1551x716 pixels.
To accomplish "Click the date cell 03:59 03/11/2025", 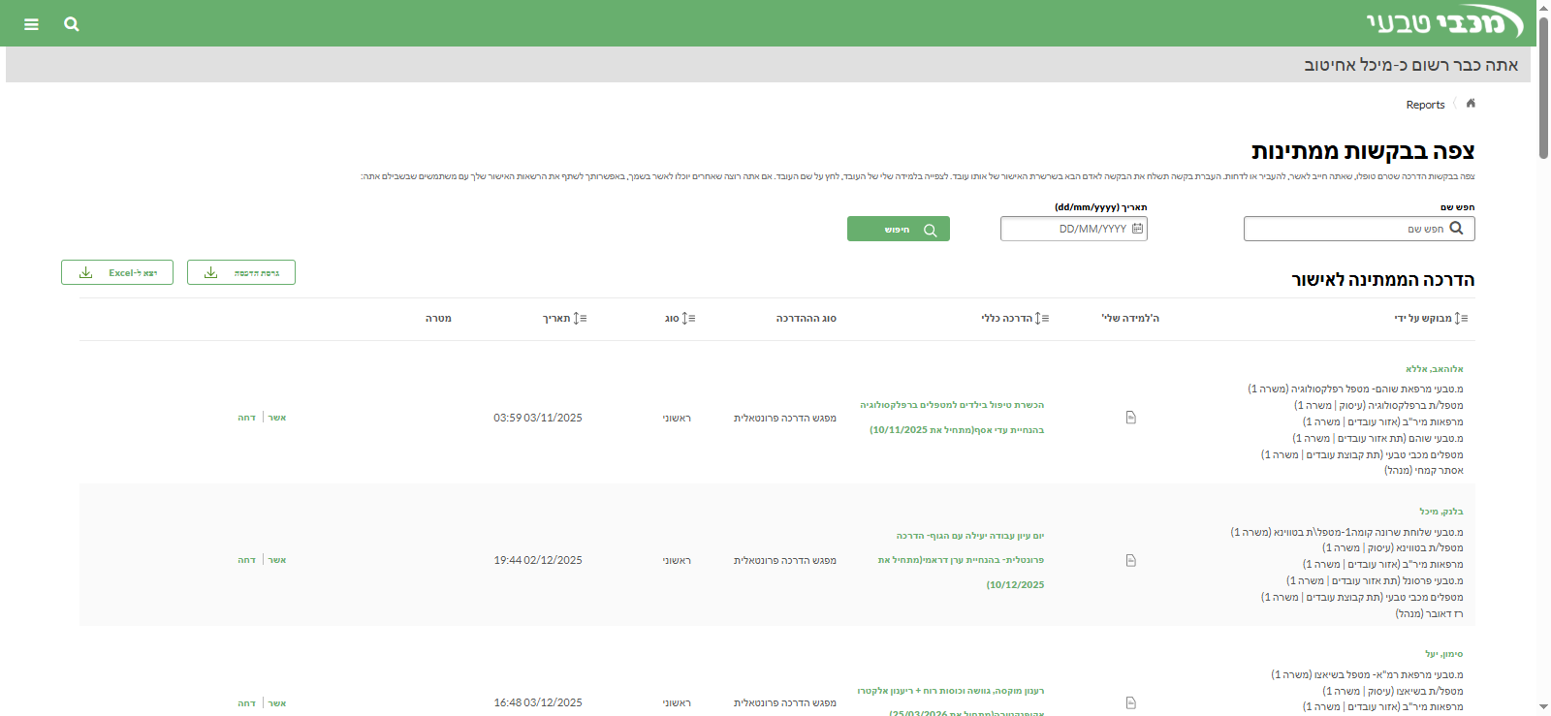I will coord(538,418).
